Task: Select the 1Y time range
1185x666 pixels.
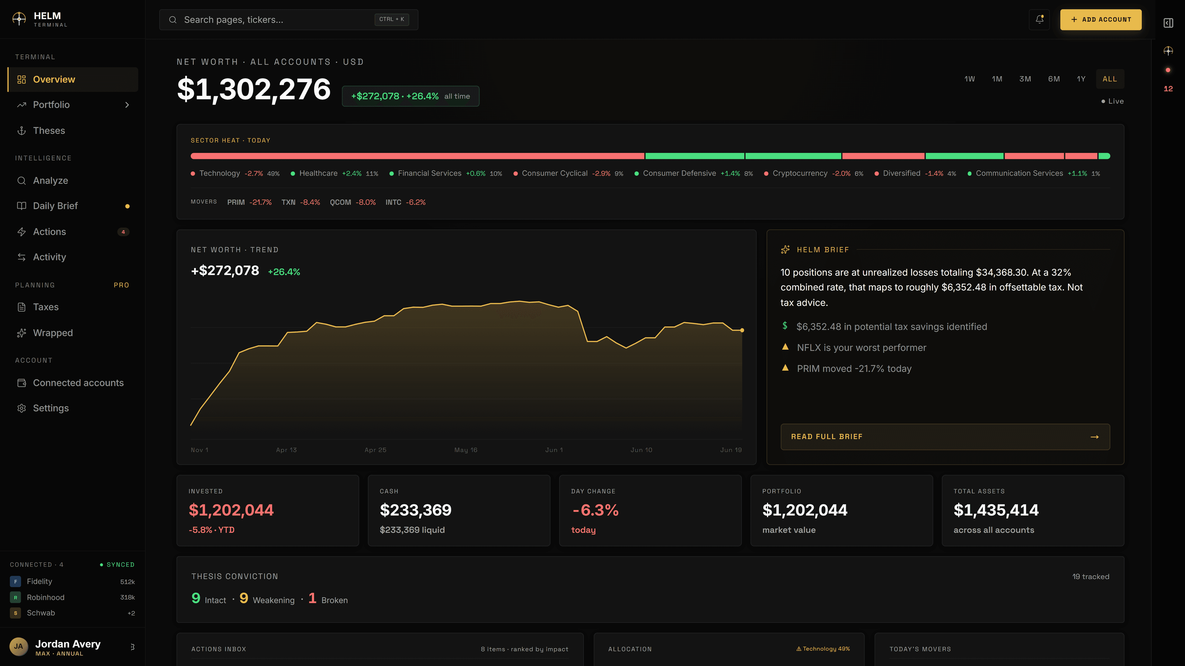Action: tap(1081, 79)
